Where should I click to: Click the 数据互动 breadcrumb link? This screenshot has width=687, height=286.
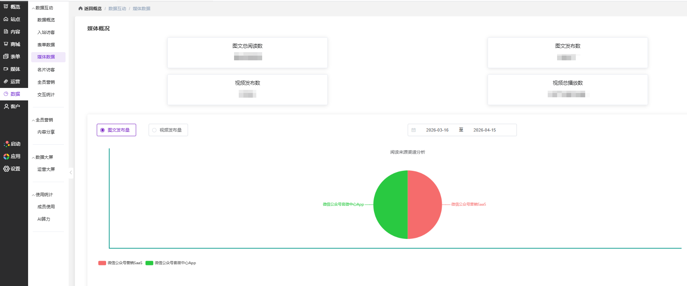117,9
